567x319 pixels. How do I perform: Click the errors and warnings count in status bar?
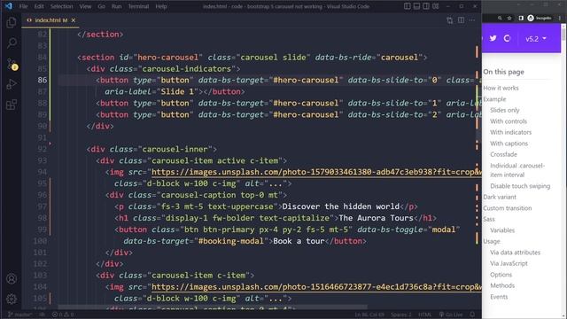(63, 315)
